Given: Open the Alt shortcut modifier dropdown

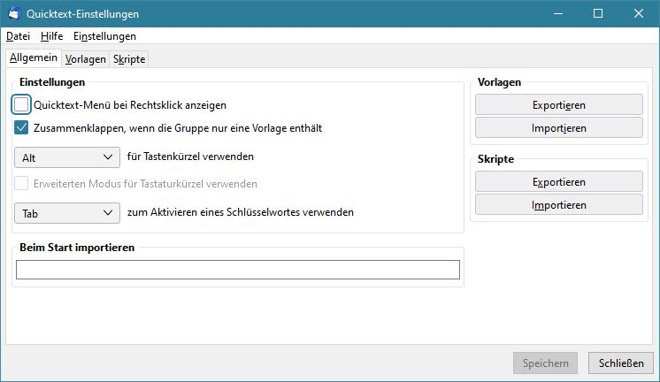Looking at the screenshot, I should [67, 157].
